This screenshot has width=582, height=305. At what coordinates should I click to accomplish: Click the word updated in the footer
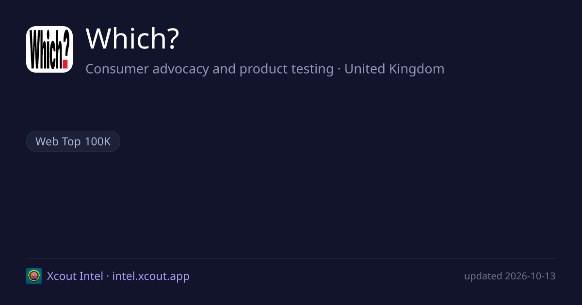click(x=483, y=276)
